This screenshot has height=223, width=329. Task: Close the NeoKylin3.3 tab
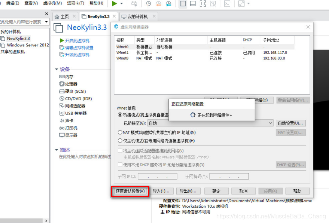click(114, 16)
